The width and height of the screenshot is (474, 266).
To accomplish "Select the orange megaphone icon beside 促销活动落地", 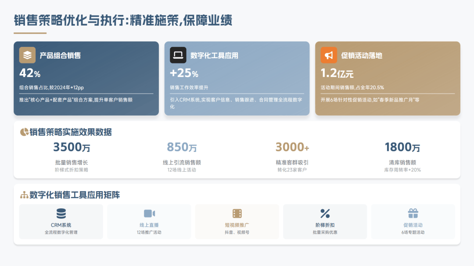I will [329, 55].
